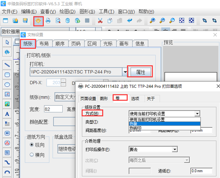Select 纵向 paper feed orientation

click(37, 145)
